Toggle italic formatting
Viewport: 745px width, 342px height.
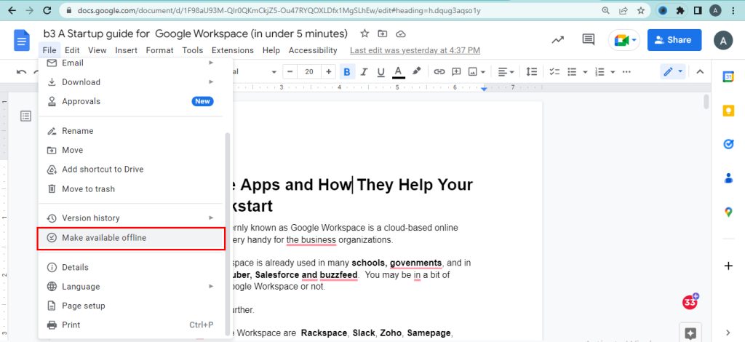pyautogui.click(x=364, y=72)
